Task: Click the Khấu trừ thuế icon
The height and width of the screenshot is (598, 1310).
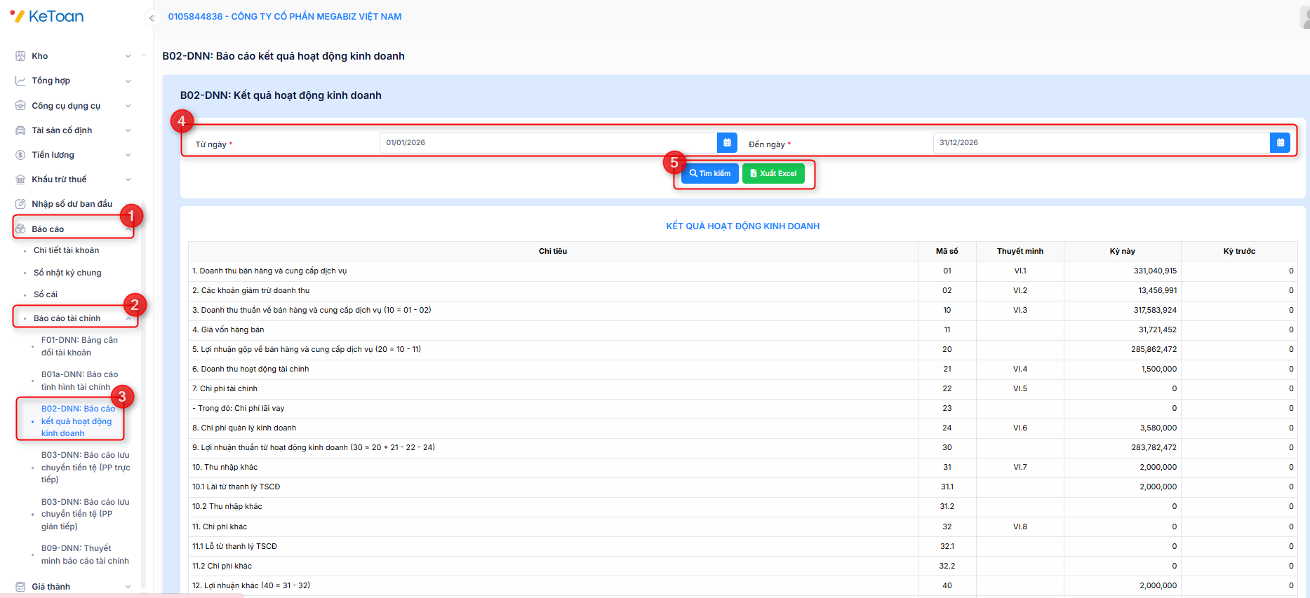Action: (20, 179)
